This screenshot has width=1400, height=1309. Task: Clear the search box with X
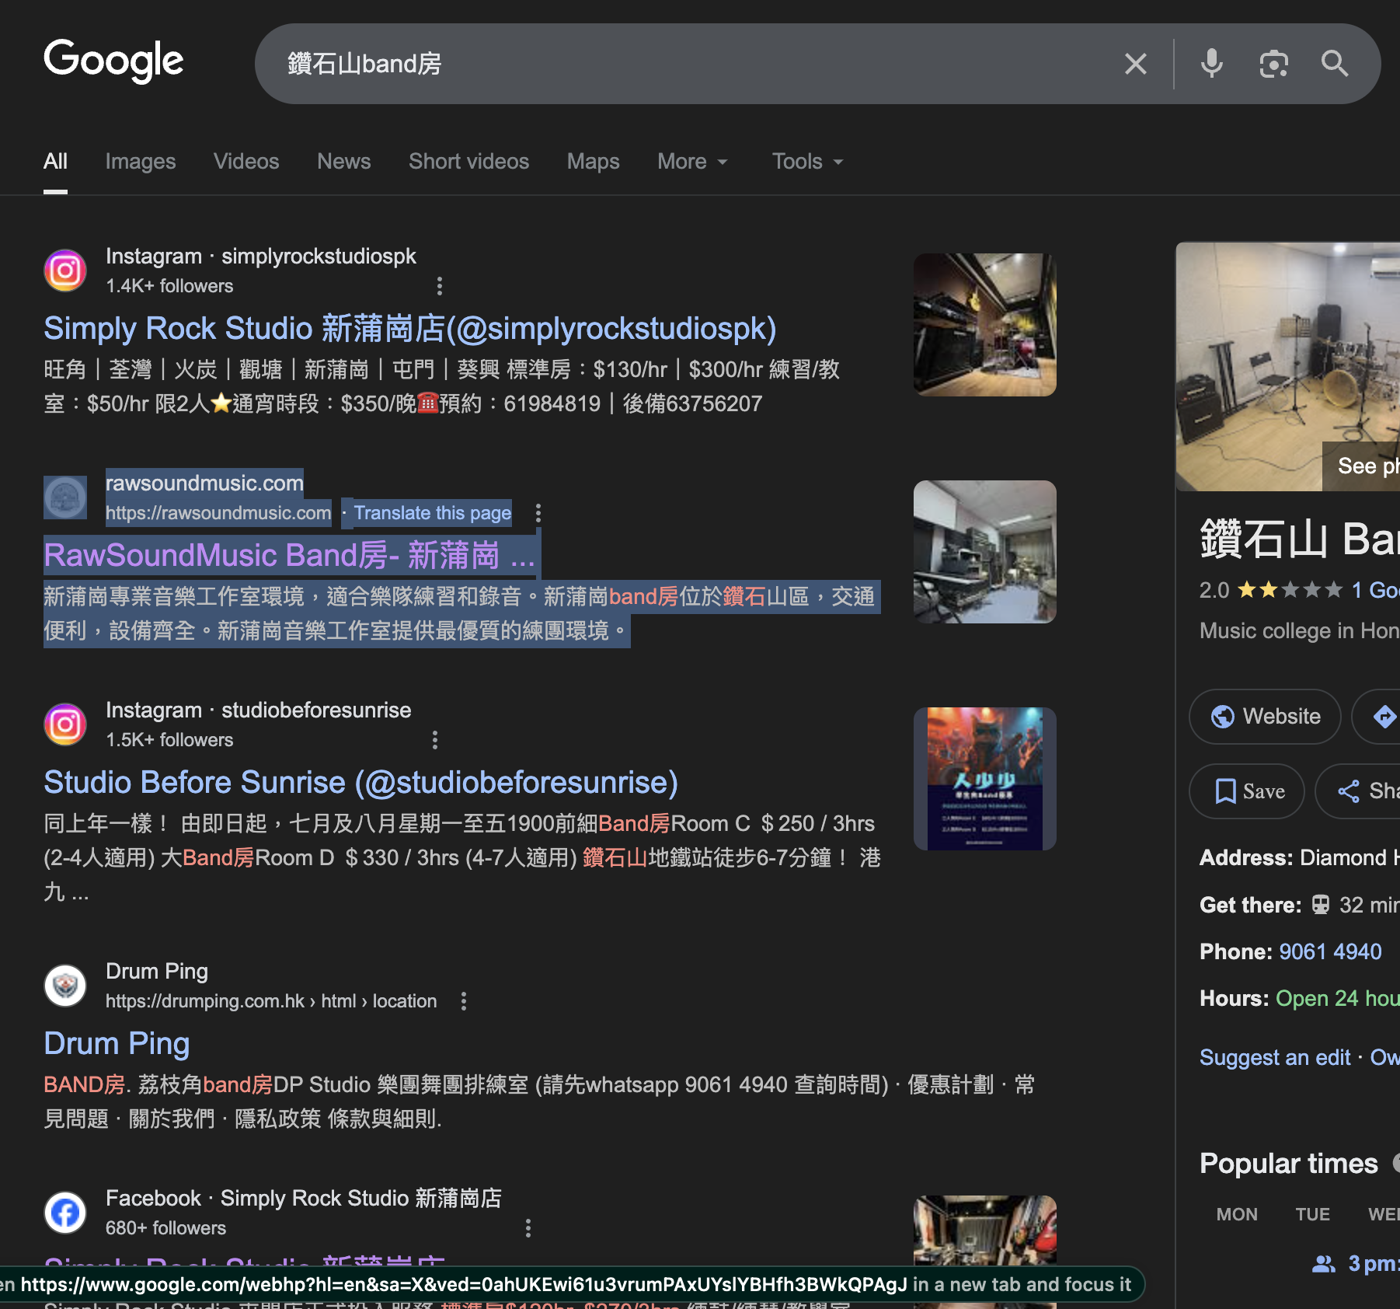click(x=1135, y=64)
